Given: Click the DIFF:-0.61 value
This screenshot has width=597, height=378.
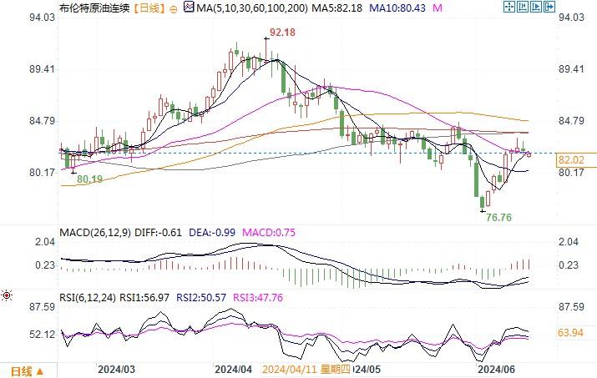Looking at the screenshot, I should [159, 233].
